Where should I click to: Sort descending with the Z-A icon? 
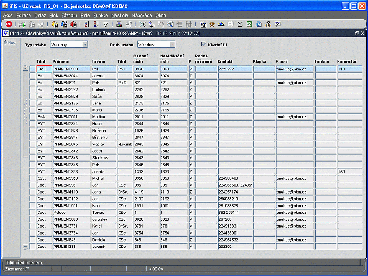coord(96,24)
